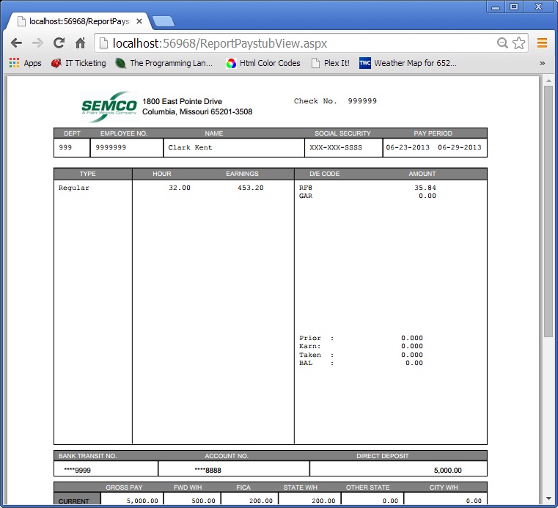
Task: Click the address bar URL field
Action: coord(293,43)
